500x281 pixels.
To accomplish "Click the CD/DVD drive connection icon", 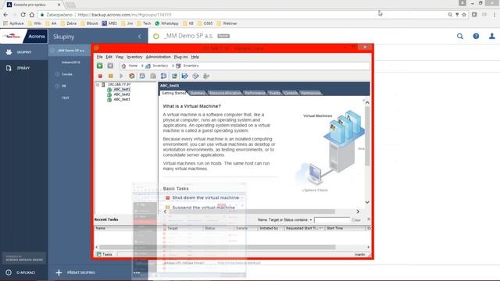I will tap(195, 76).
